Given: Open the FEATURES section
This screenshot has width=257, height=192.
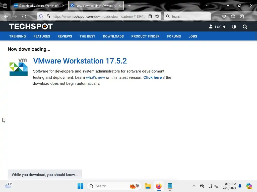Looking at the screenshot, I should pyautogui.click(x=42, y=36).
